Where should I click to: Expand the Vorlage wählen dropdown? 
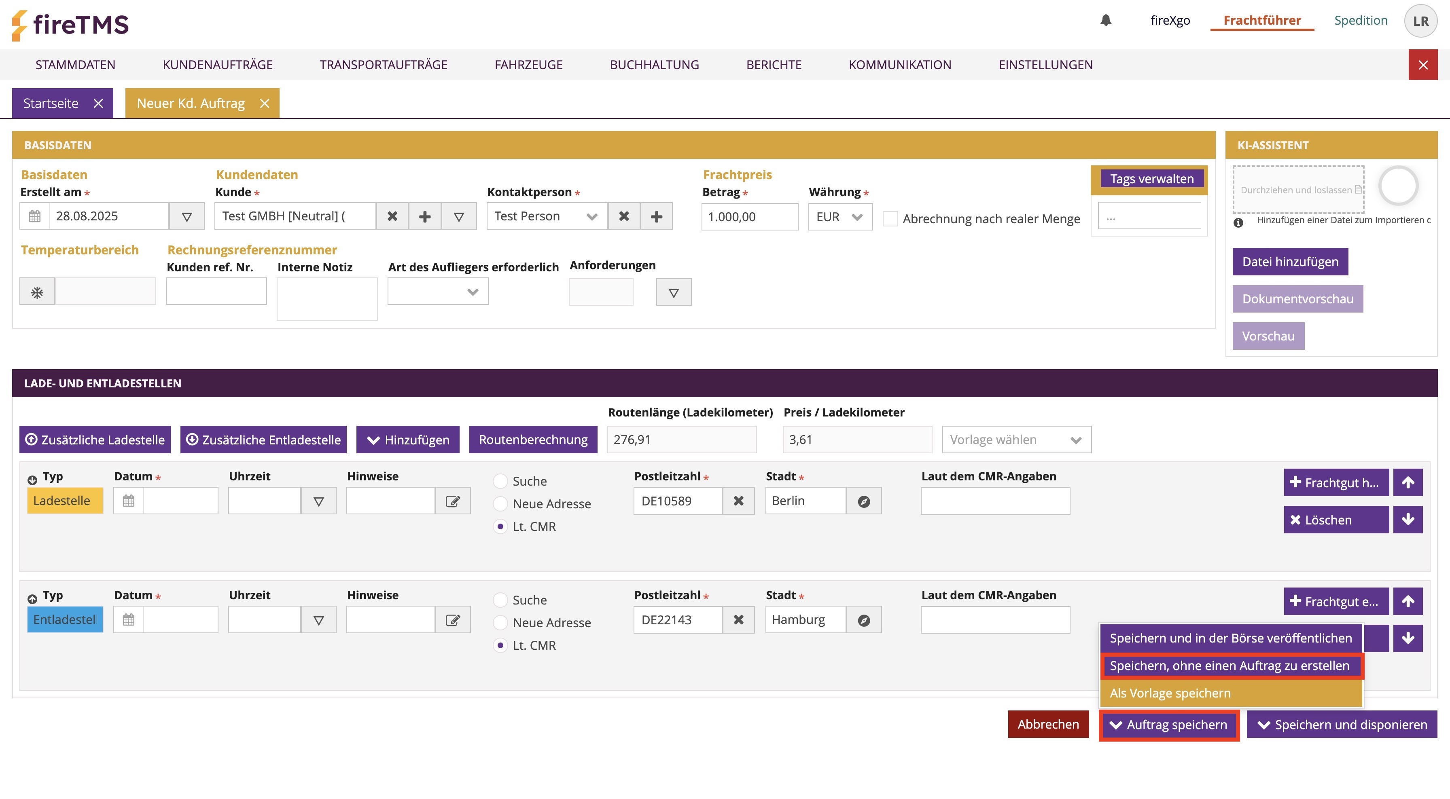(x=1016, y=440)
